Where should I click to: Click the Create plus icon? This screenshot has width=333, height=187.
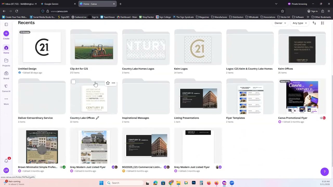[6, 34]
